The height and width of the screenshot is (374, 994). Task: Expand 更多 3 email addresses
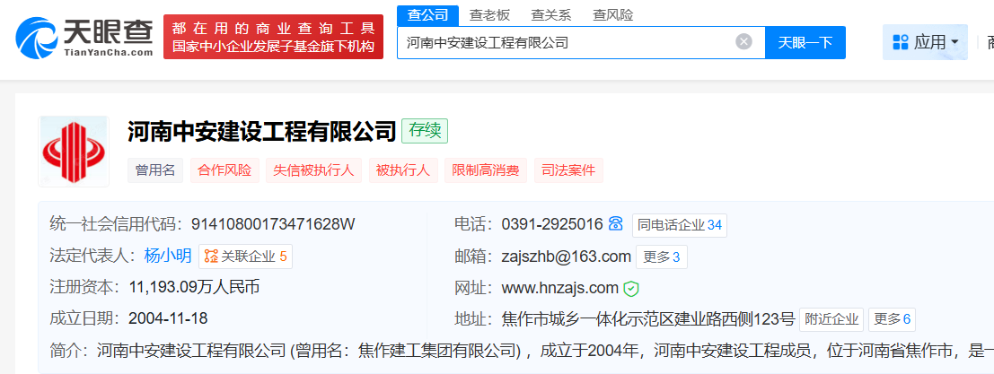(x=662, y=257)
